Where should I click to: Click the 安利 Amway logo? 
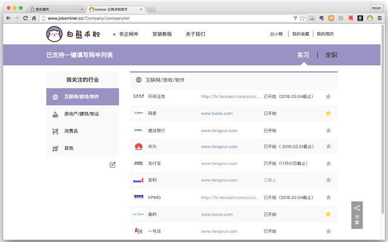pos(138,180)
